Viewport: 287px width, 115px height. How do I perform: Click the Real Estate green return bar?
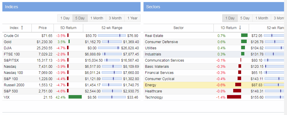click(244, 35)
